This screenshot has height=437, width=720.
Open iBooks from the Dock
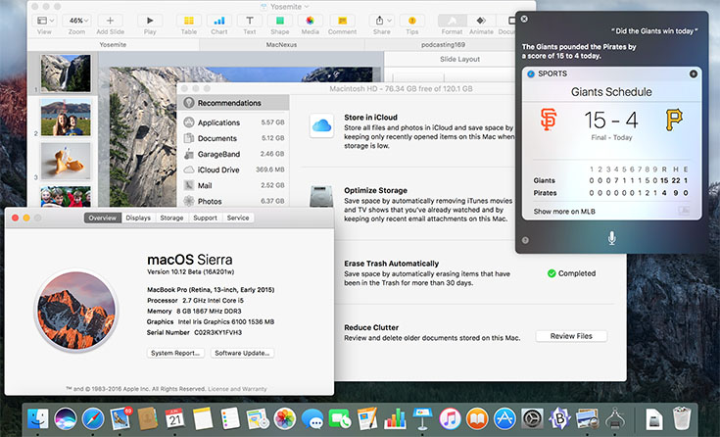click(477, 418)
